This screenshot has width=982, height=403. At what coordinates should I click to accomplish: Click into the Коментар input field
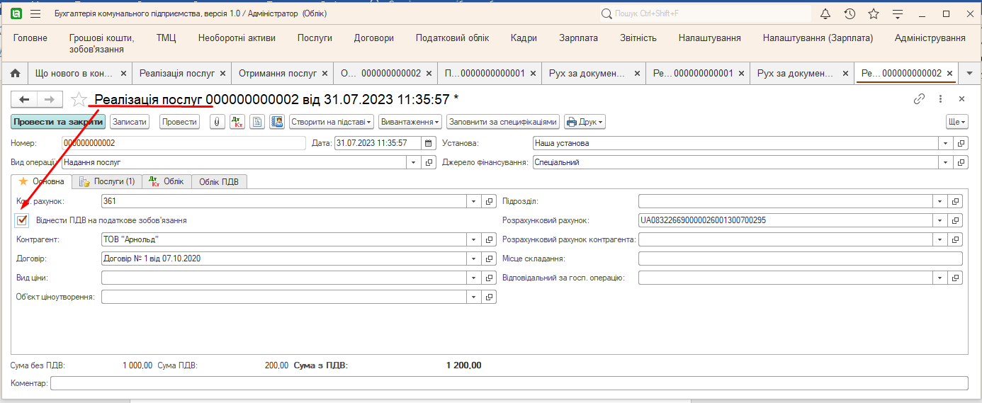click(508, 383)
